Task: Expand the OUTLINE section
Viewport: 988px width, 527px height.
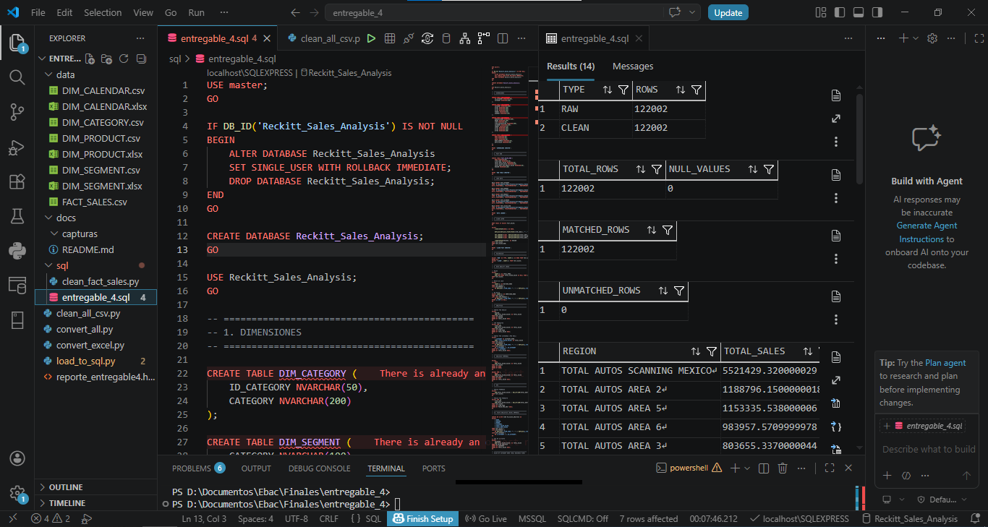Action: pyautogui.click(x=96, y=487)
